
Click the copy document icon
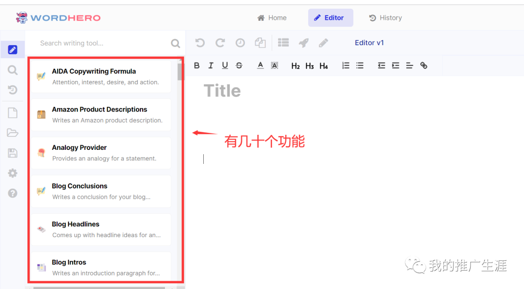click(260, 43)
